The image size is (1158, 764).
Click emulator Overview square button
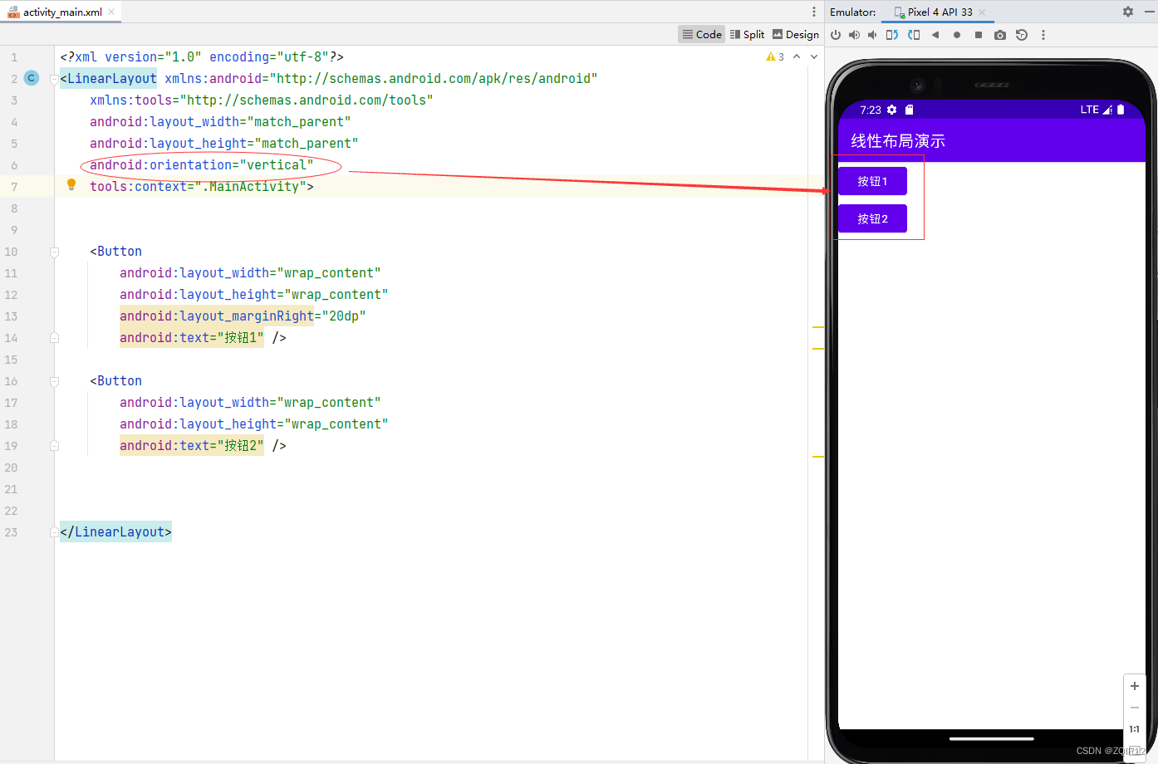click(x=979, y=35)
